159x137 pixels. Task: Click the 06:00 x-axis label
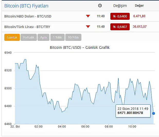tap(85, 126)
